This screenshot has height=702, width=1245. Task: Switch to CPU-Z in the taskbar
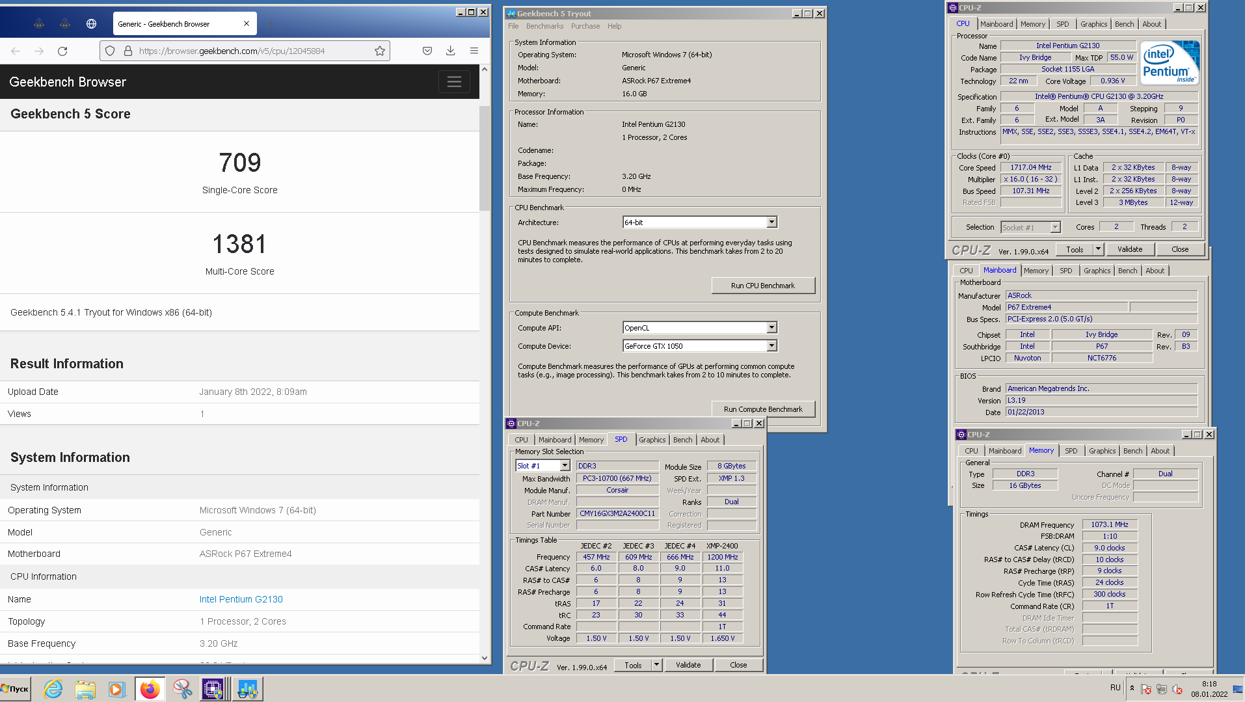213,689
